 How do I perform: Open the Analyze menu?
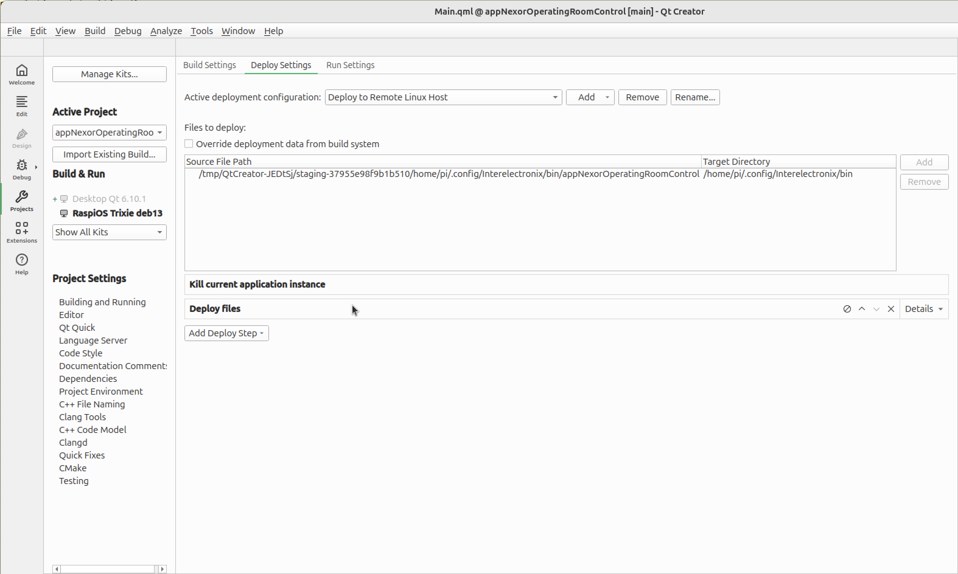(x=166, y=31)
